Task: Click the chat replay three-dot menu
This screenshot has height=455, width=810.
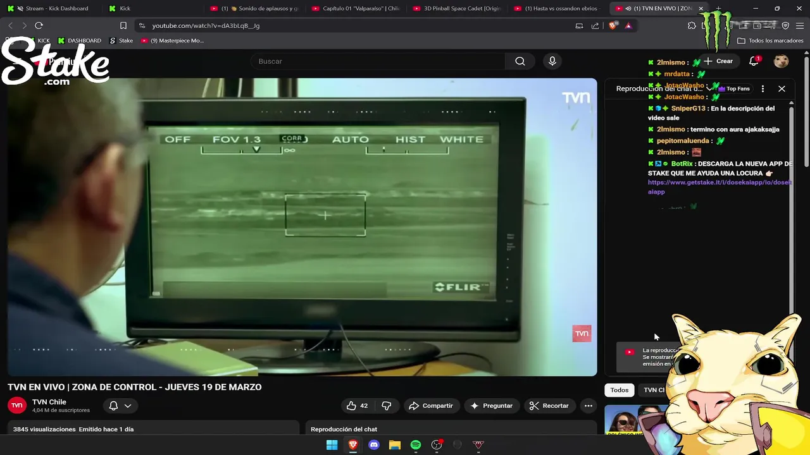Action: (x=763, y=89)
